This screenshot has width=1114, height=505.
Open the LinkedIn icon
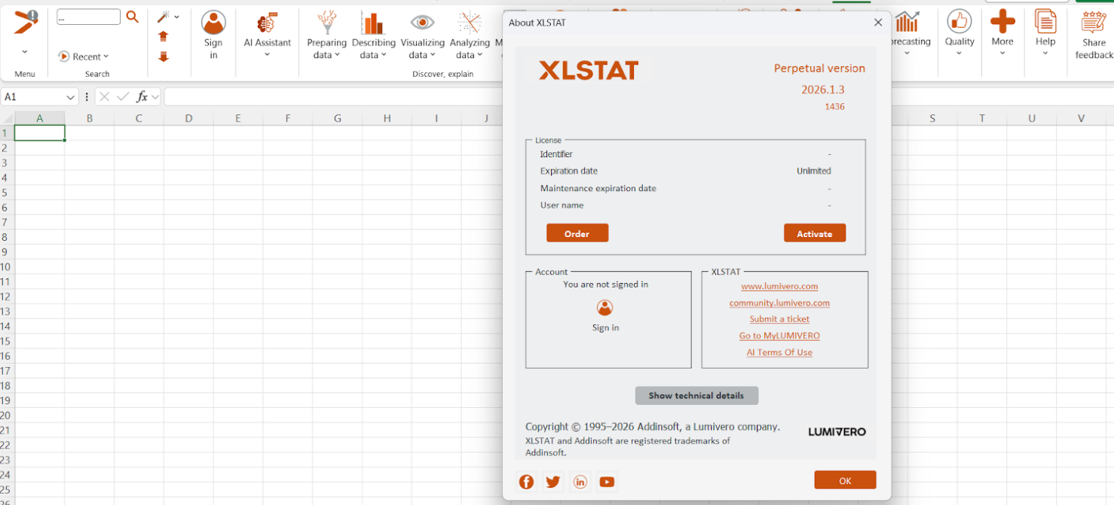[580, 482]
